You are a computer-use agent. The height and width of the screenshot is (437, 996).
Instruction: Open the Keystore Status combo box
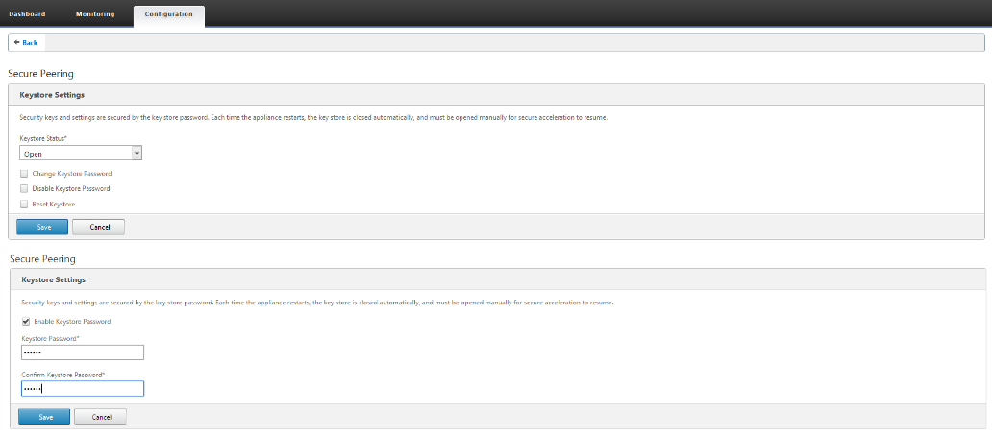pyautogui.click(x=81, y=153)
